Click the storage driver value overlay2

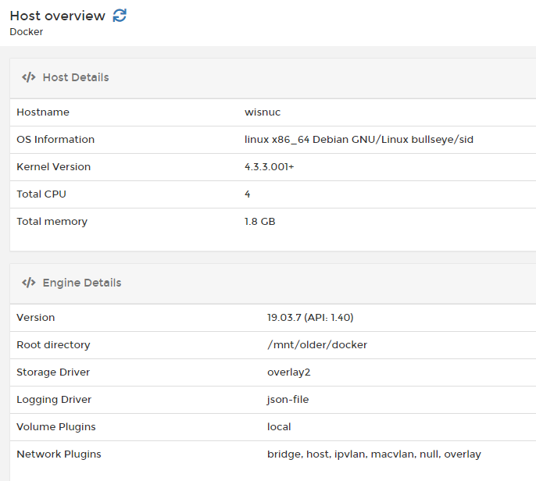(x=288, y=372)
